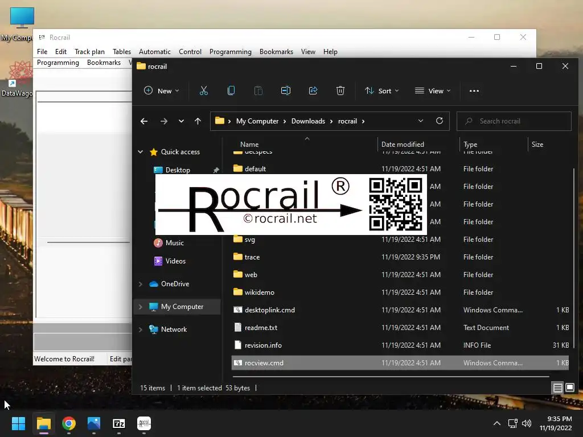The image size is (583, 437).
Task: Open recent locations dropdown chevron
Action: tap(181, 121)
